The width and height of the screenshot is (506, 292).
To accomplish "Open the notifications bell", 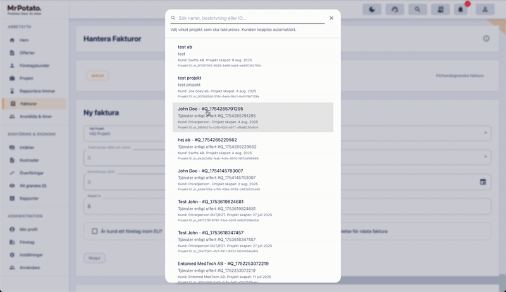I will pos(460,9).
